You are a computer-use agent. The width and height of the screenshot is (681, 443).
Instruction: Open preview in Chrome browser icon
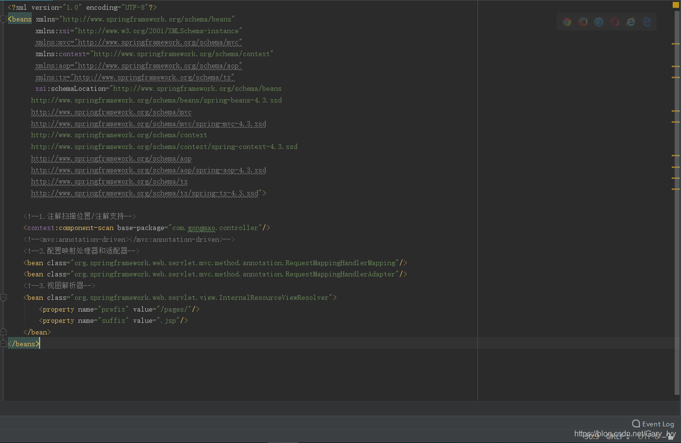[567, 22]
